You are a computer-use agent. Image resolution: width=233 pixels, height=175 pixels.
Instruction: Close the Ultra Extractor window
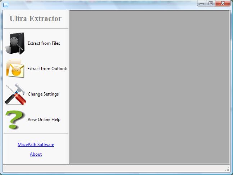(x=223, y=4)
